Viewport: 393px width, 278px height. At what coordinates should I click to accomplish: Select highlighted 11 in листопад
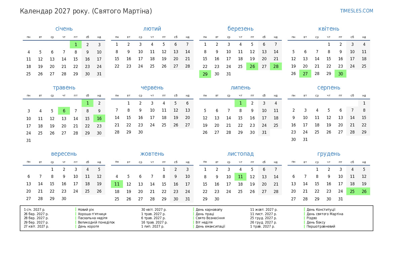[x=240, y=177]
